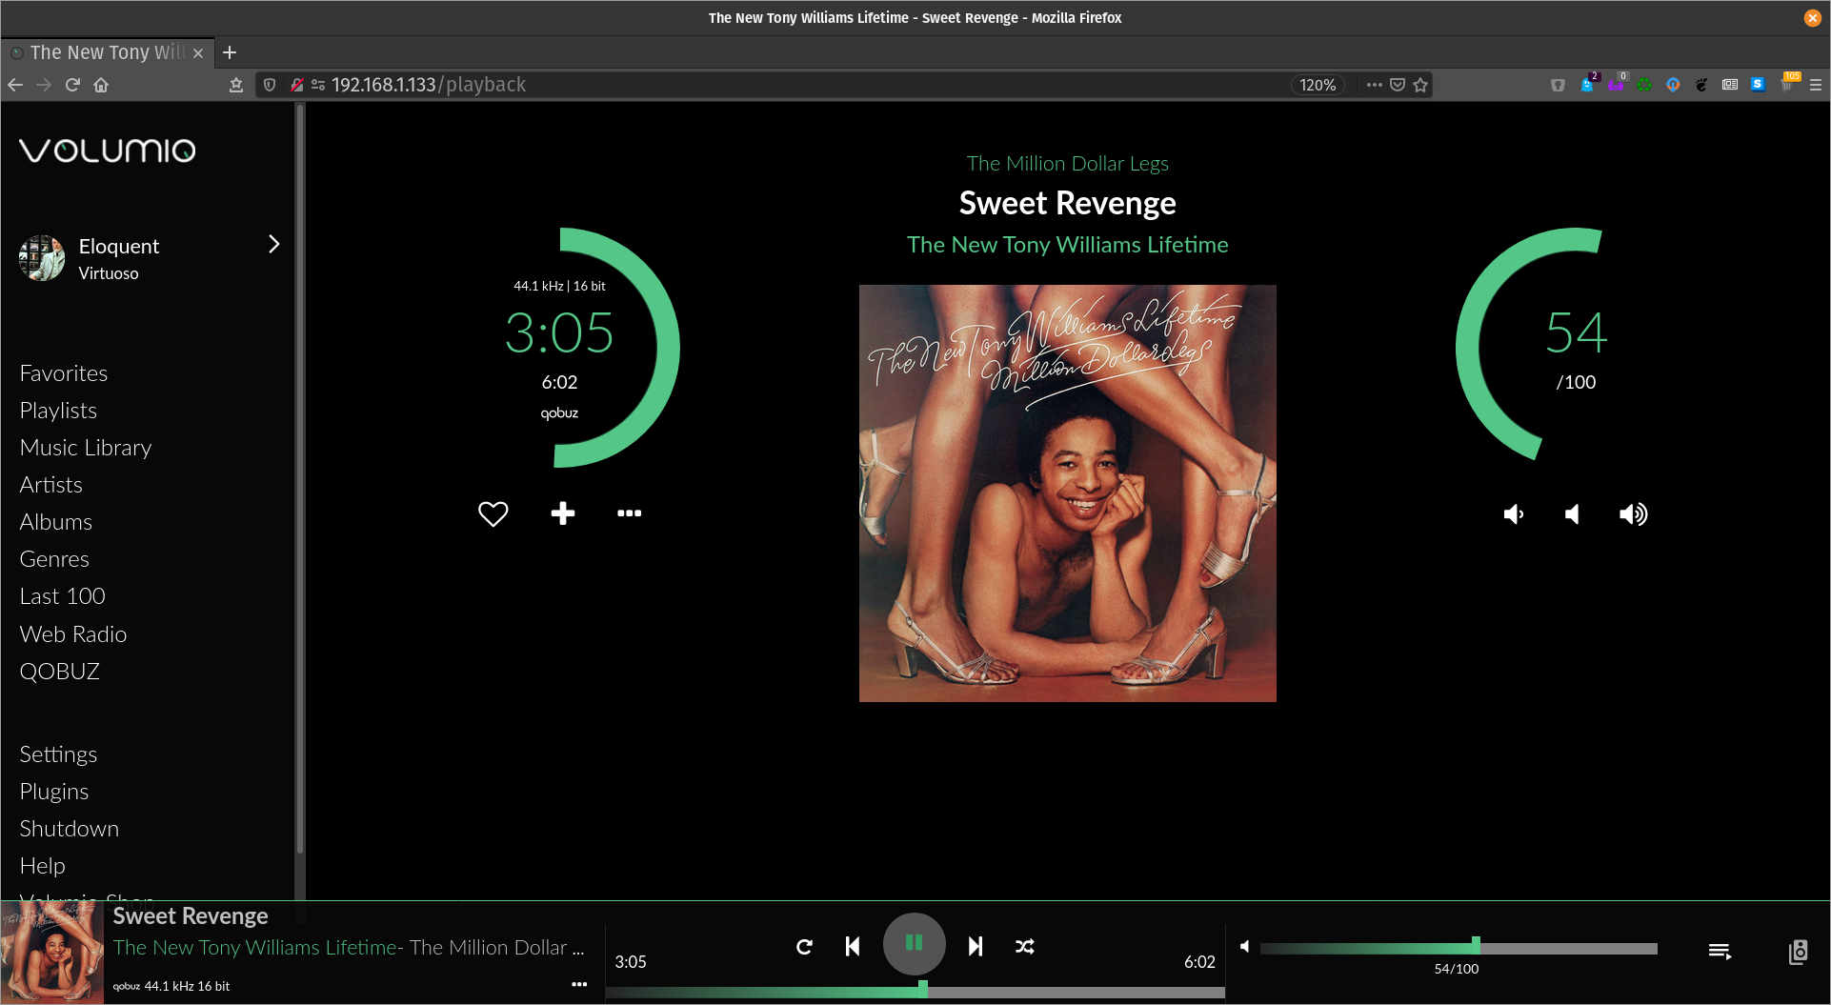Screen dimensions: 1831x1005
Task: Open tracking protection shield icon in address bar
Action: (x=270, y=85)
